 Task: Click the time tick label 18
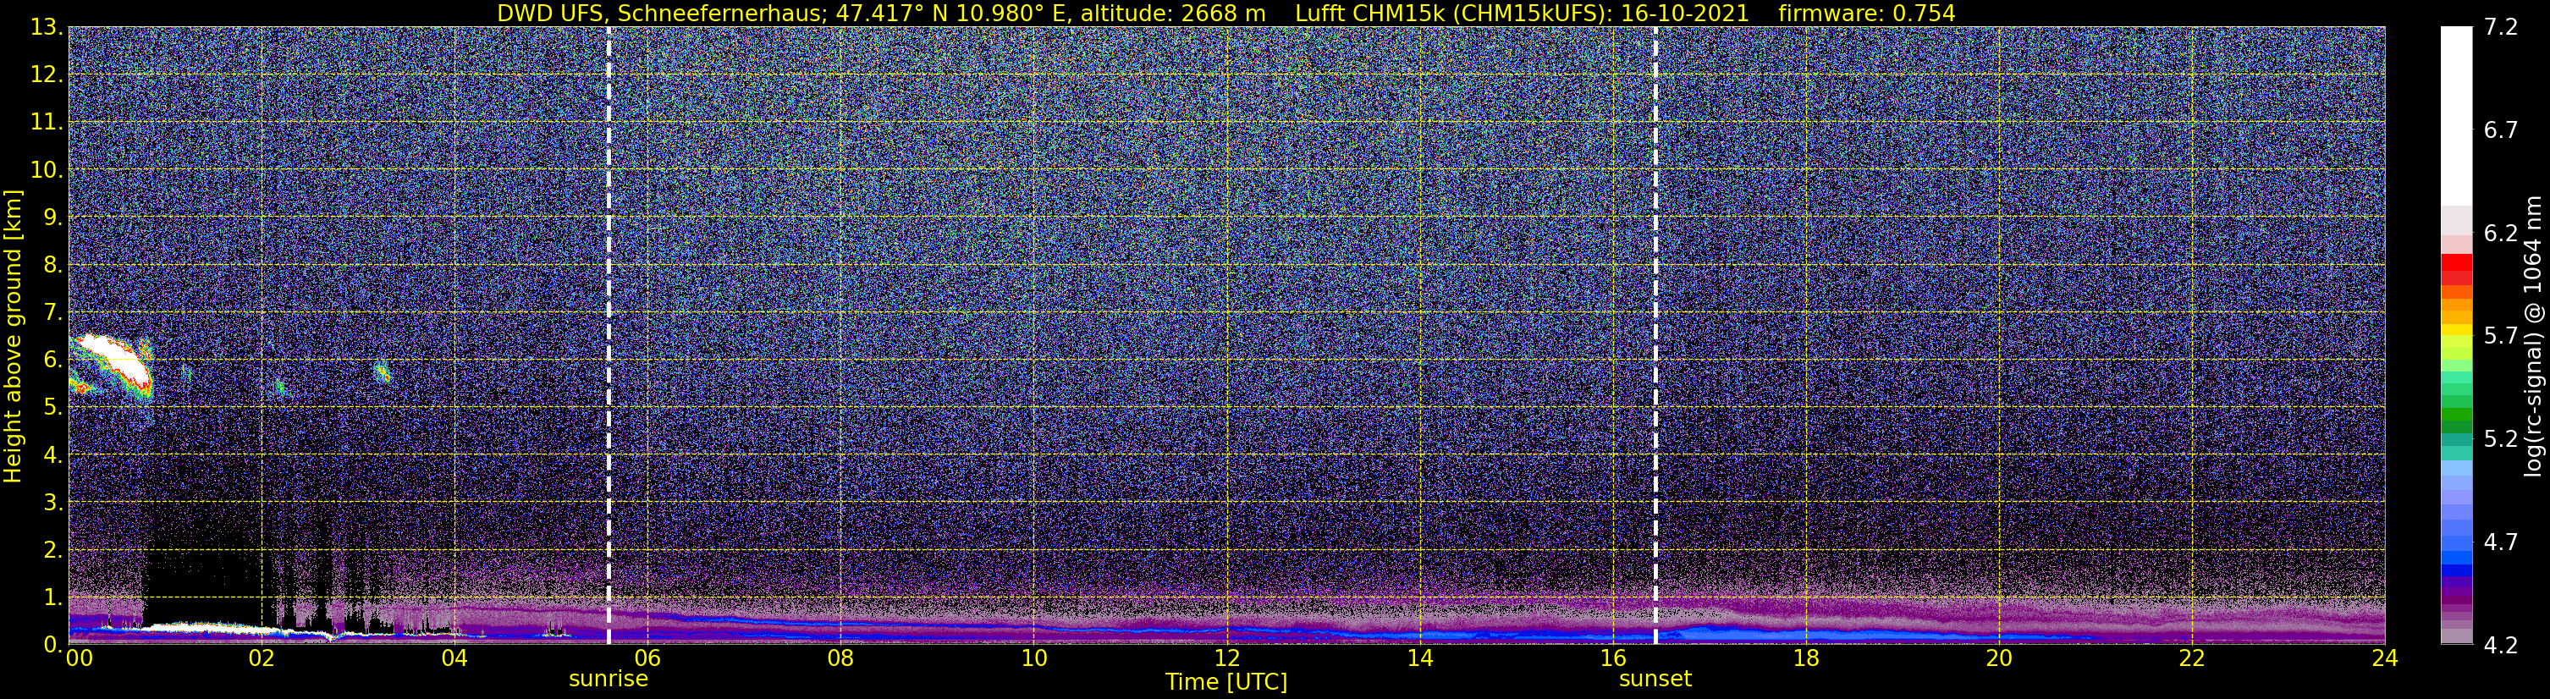[x=1805, y=658]
